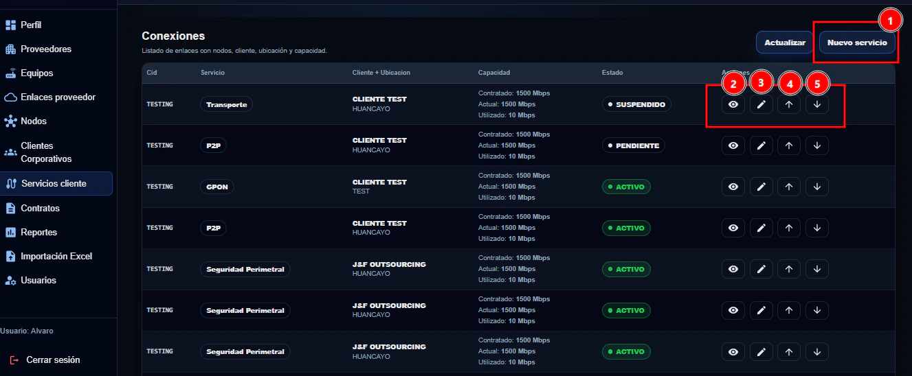
Task: Open eye view for the PENDIENTE P2P row
Action: (733, 145)
